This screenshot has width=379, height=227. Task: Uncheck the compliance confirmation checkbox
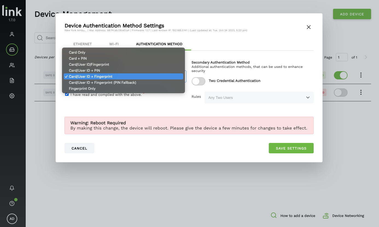tap(67, 94)
